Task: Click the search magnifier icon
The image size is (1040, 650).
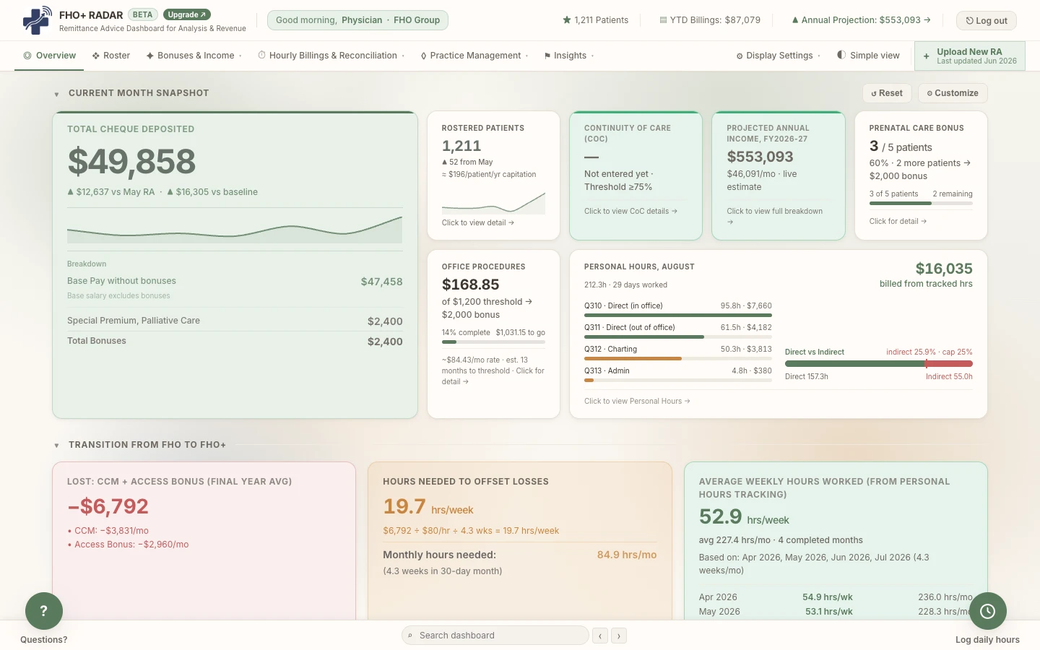Action: point(410,636)
